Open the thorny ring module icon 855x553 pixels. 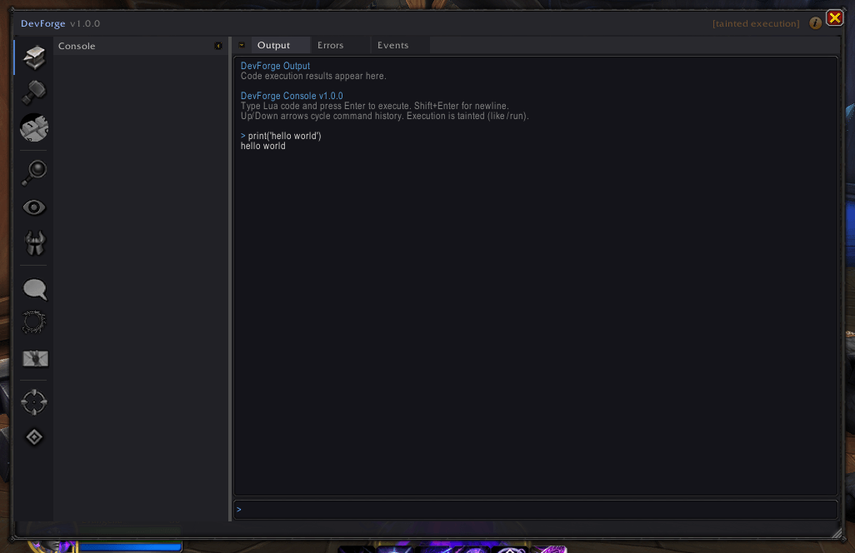(x=34, y=322)
